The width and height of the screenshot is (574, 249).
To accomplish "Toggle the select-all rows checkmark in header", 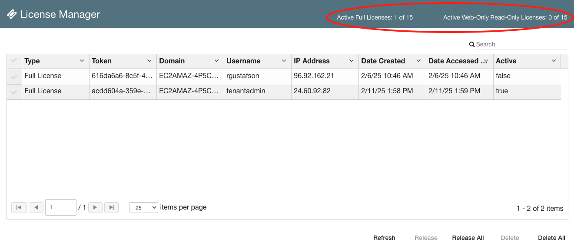I will coord(14,61).
